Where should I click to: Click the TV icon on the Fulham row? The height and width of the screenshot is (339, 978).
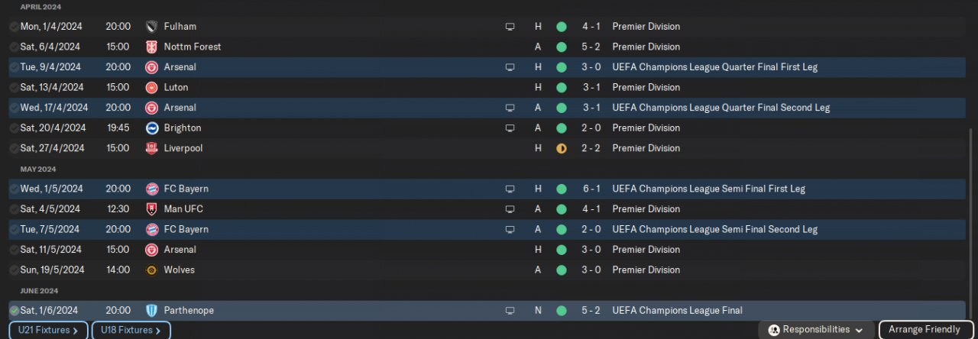510,27
